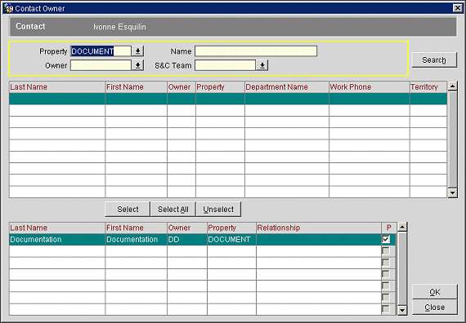The width and height of the screenshot is (466, 323).
Task: Click upper grid scroll down arrow
Action: [453, 192]
